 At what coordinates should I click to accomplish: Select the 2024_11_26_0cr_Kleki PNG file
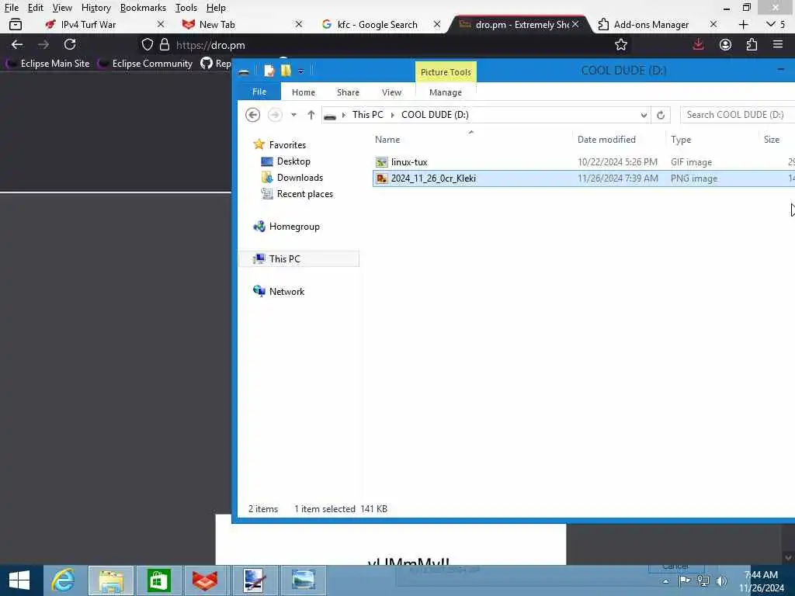coord(584,178)
